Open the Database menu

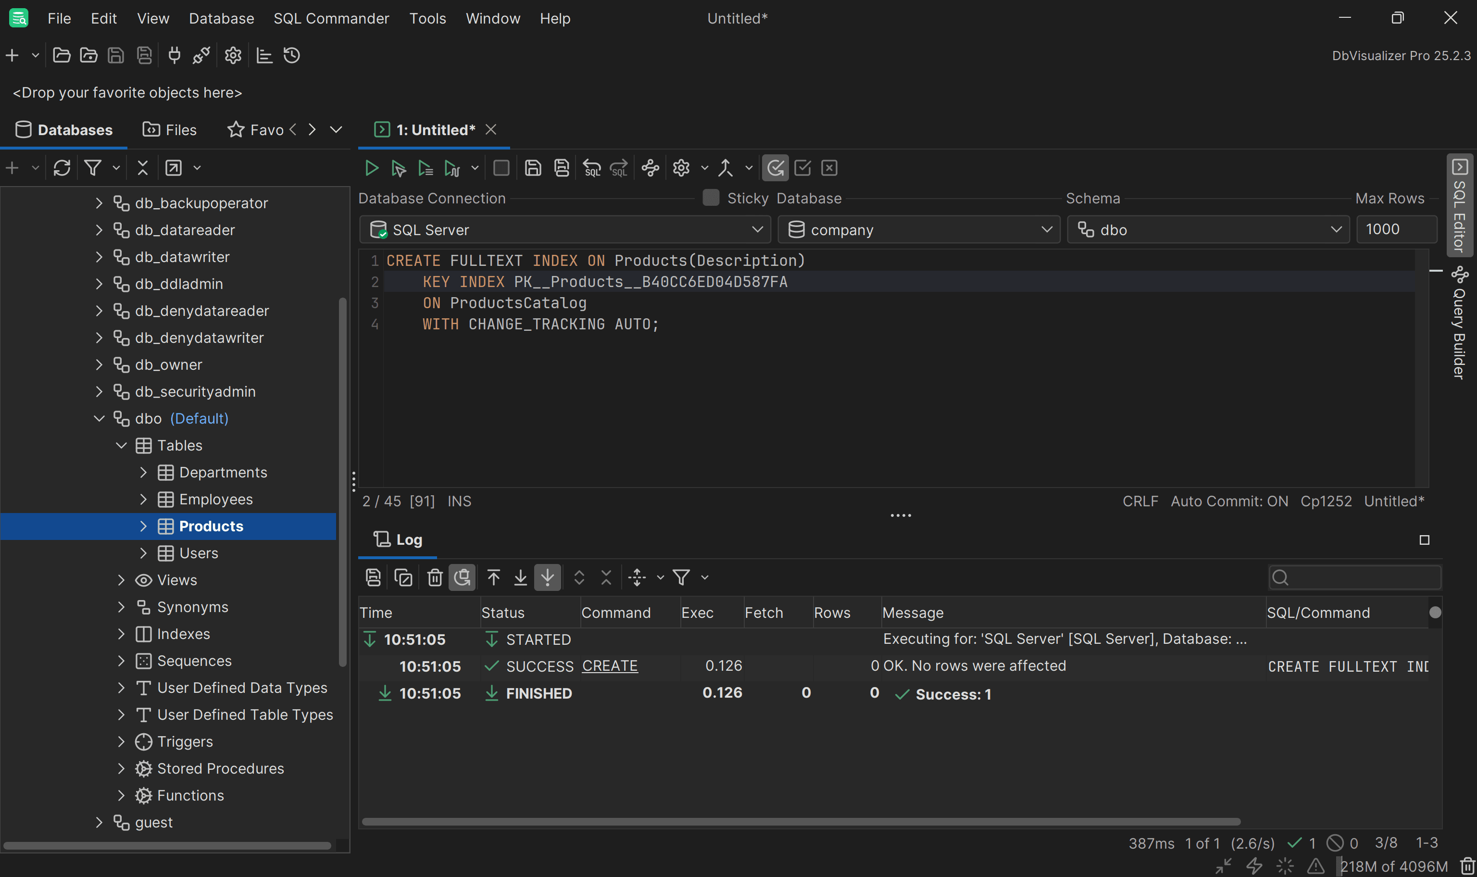tap(222, 18)
